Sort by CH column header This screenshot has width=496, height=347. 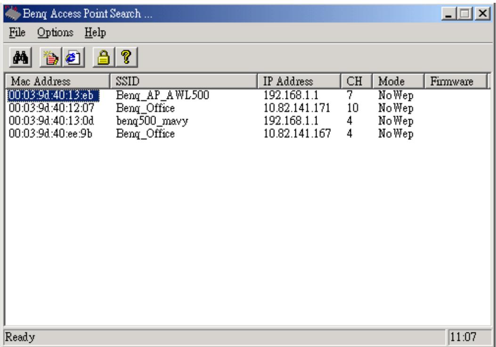coord(357,81)
